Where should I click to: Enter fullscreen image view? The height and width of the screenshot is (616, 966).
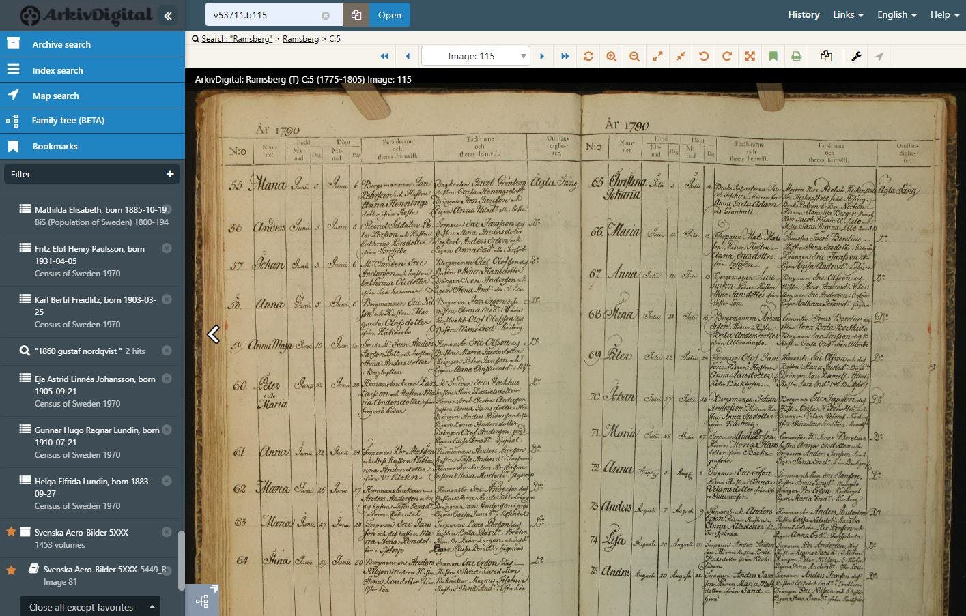750,57
